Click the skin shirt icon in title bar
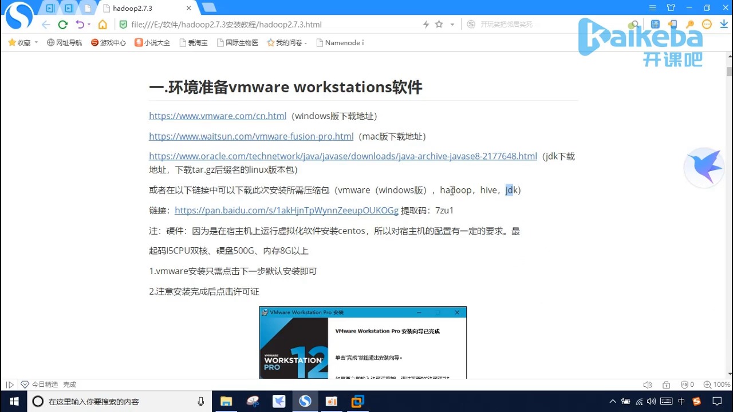Viewport: 733px width, 412px height. [671, 8]
